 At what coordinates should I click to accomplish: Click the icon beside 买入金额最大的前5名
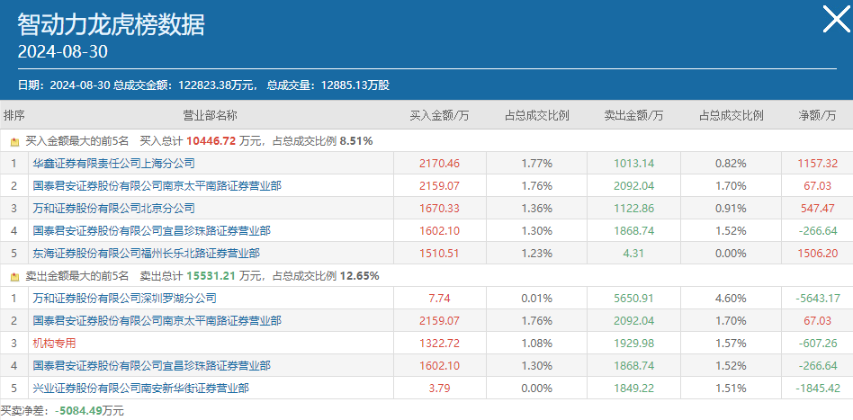14,141
